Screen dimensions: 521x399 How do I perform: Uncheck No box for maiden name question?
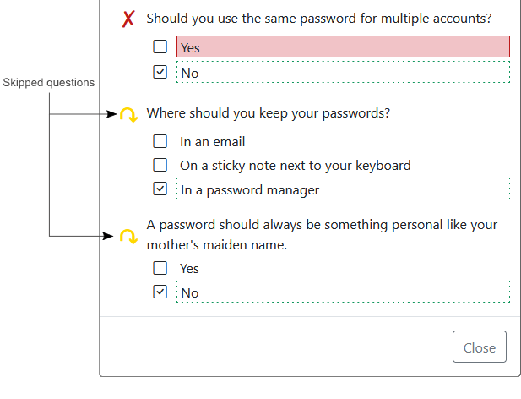pyautogui.click(x=160, y=292)
